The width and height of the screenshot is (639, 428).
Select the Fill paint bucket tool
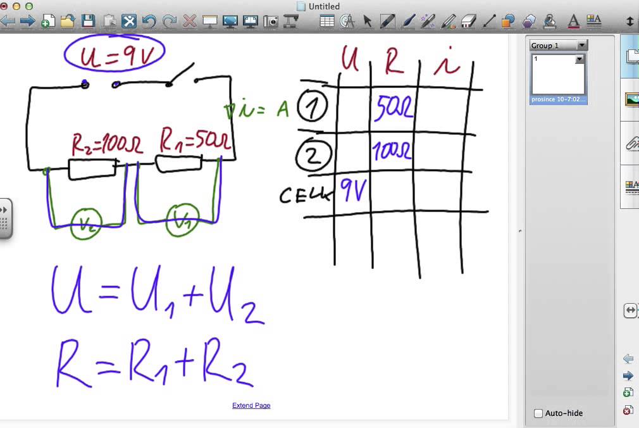(x=550, y=21)
